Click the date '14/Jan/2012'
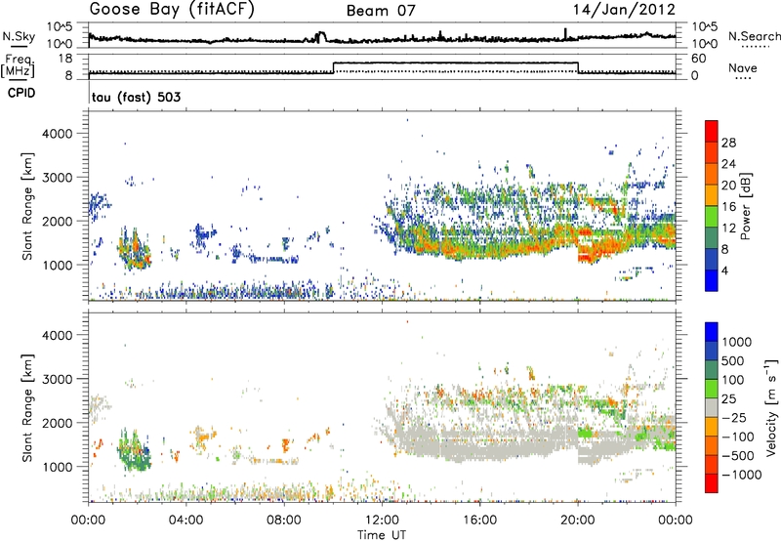This screenshot has width=781, height=541. coord(624,10)
